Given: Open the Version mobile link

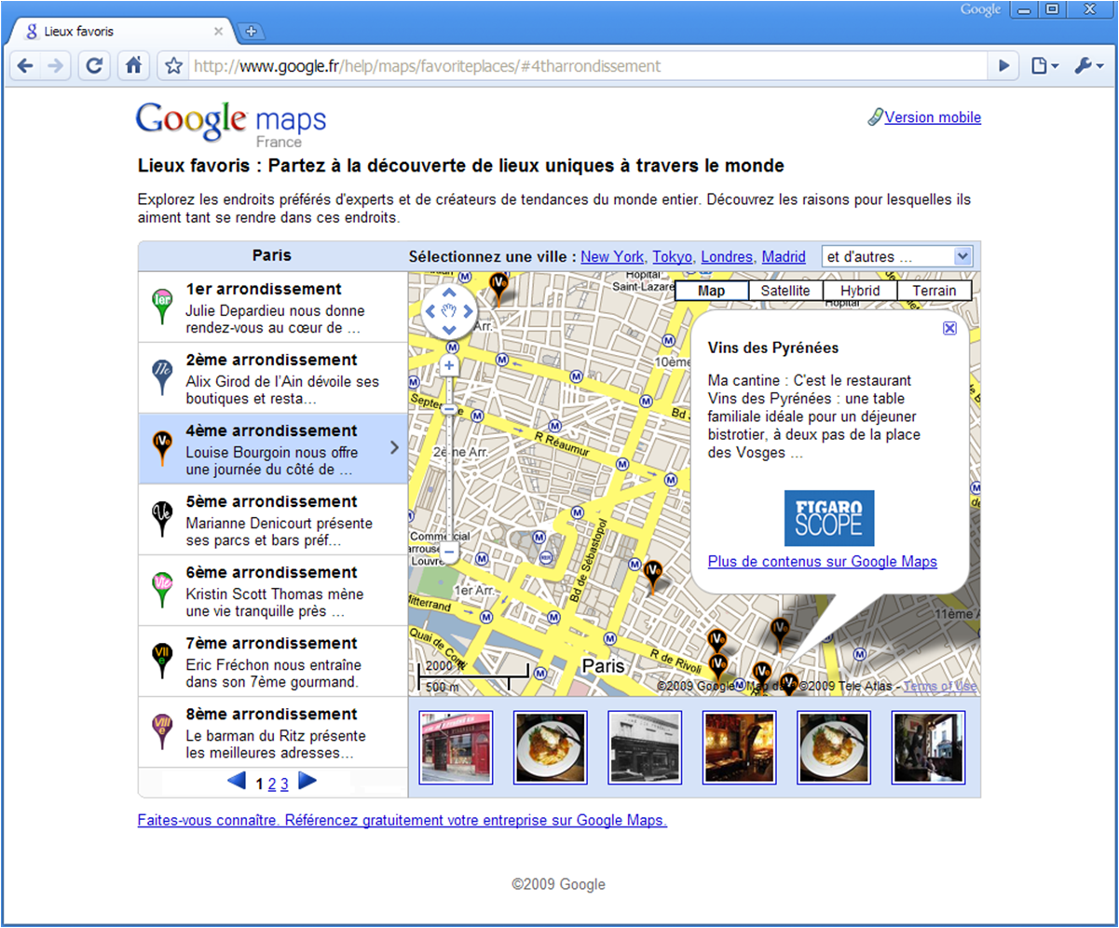Looking at the screenshot, I should (x=933, y=117).
